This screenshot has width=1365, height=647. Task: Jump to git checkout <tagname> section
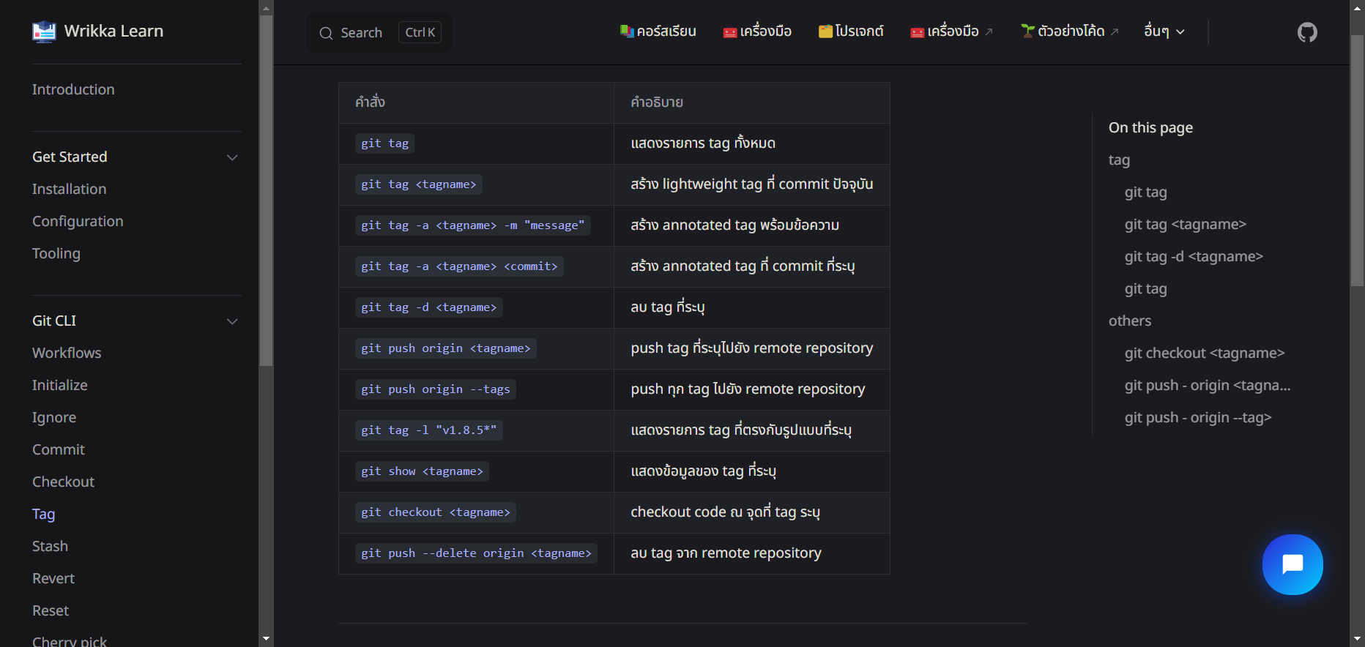[x=1205, y=353]
